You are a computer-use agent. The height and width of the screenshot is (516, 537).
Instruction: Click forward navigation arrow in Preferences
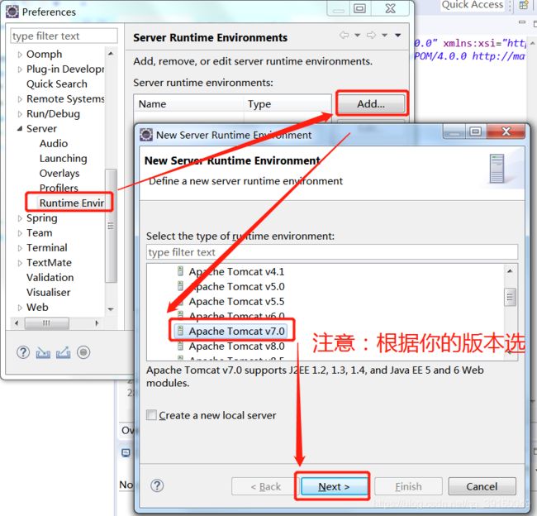tap(371, 35)
